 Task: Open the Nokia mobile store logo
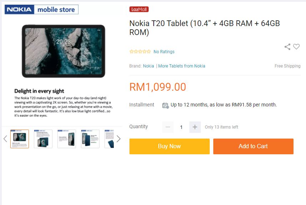(42, 9)
